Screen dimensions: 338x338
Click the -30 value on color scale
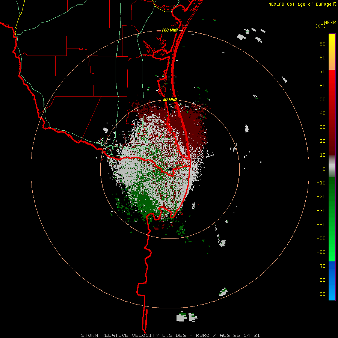coord(321,211)
